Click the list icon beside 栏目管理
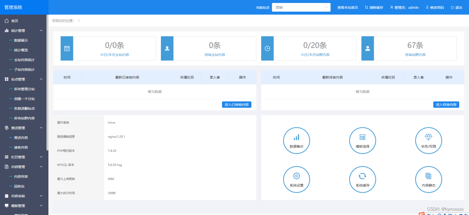Viewport: 469px width, 215px height. (7, 157)
